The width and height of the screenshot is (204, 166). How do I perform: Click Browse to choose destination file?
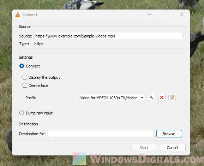click(x=169, y=134)
